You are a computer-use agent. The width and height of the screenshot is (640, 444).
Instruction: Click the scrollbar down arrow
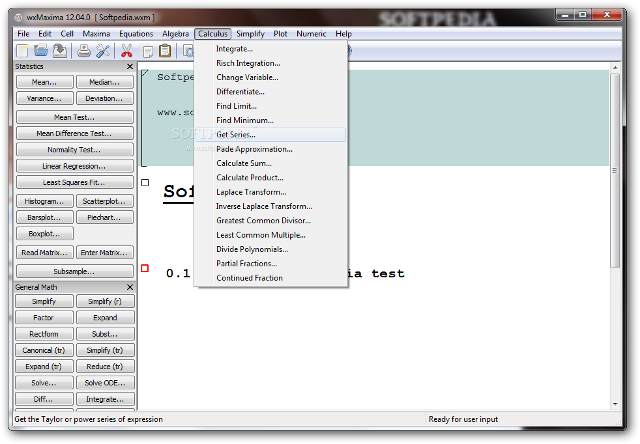coord(615,404)
